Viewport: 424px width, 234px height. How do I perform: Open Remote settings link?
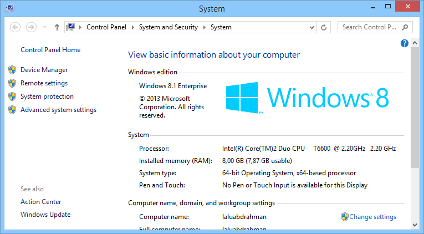(44, 83)
